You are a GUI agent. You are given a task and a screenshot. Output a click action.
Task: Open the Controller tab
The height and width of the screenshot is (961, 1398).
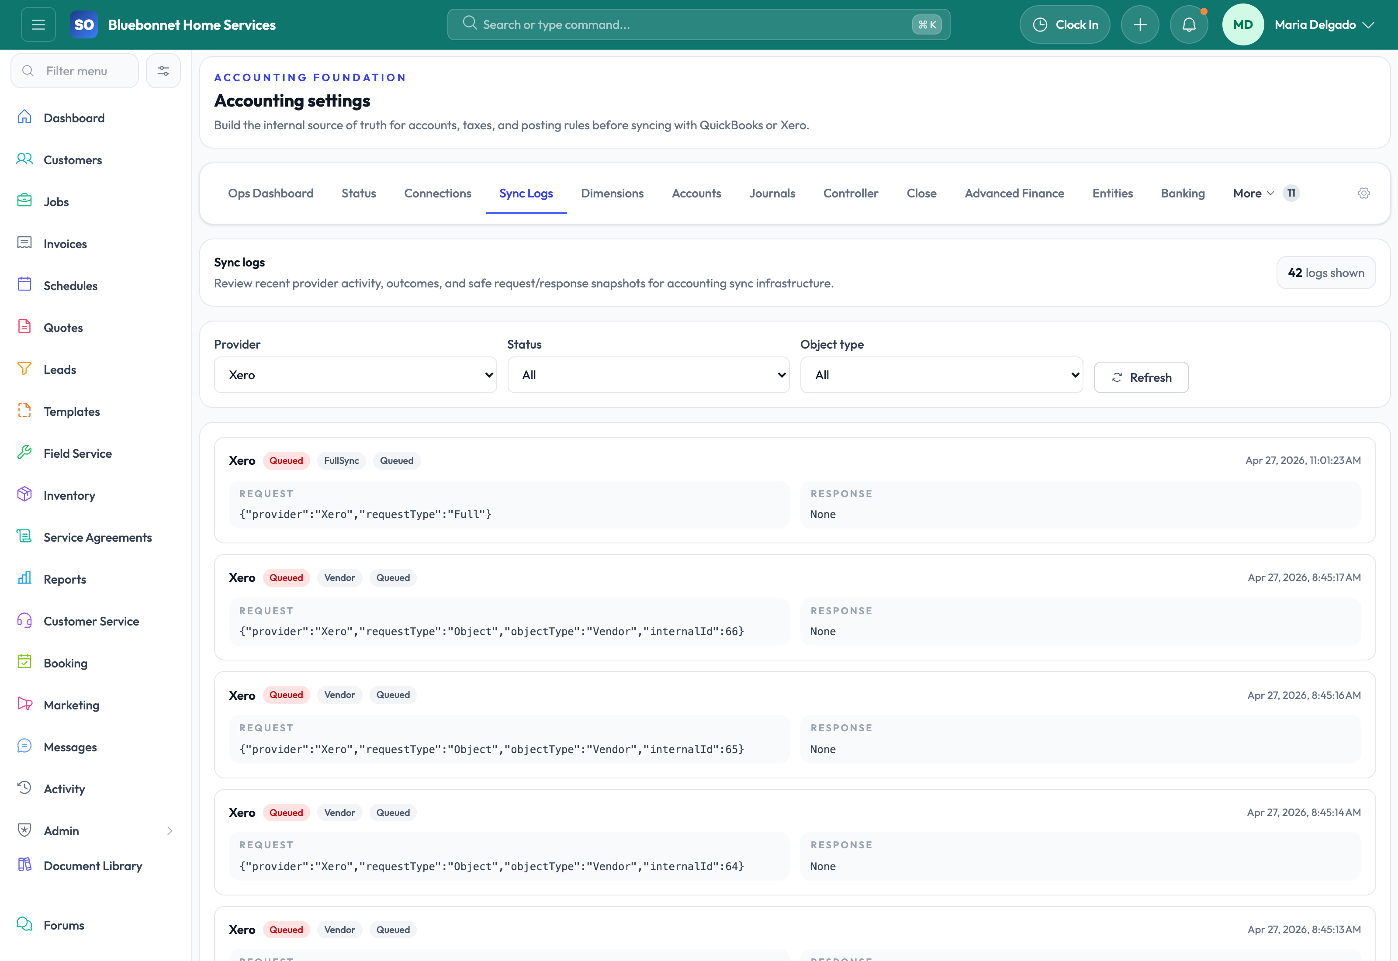pyautogui.click(x=851, y=193)
